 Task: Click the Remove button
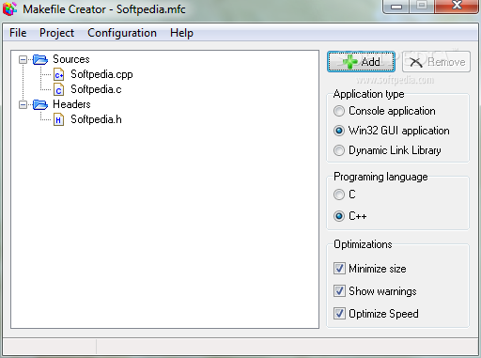pyautogui.click(x=436, y=62)
